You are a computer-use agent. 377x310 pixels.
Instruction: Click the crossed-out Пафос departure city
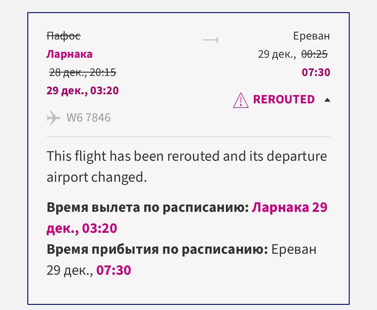tap(63, 36)
